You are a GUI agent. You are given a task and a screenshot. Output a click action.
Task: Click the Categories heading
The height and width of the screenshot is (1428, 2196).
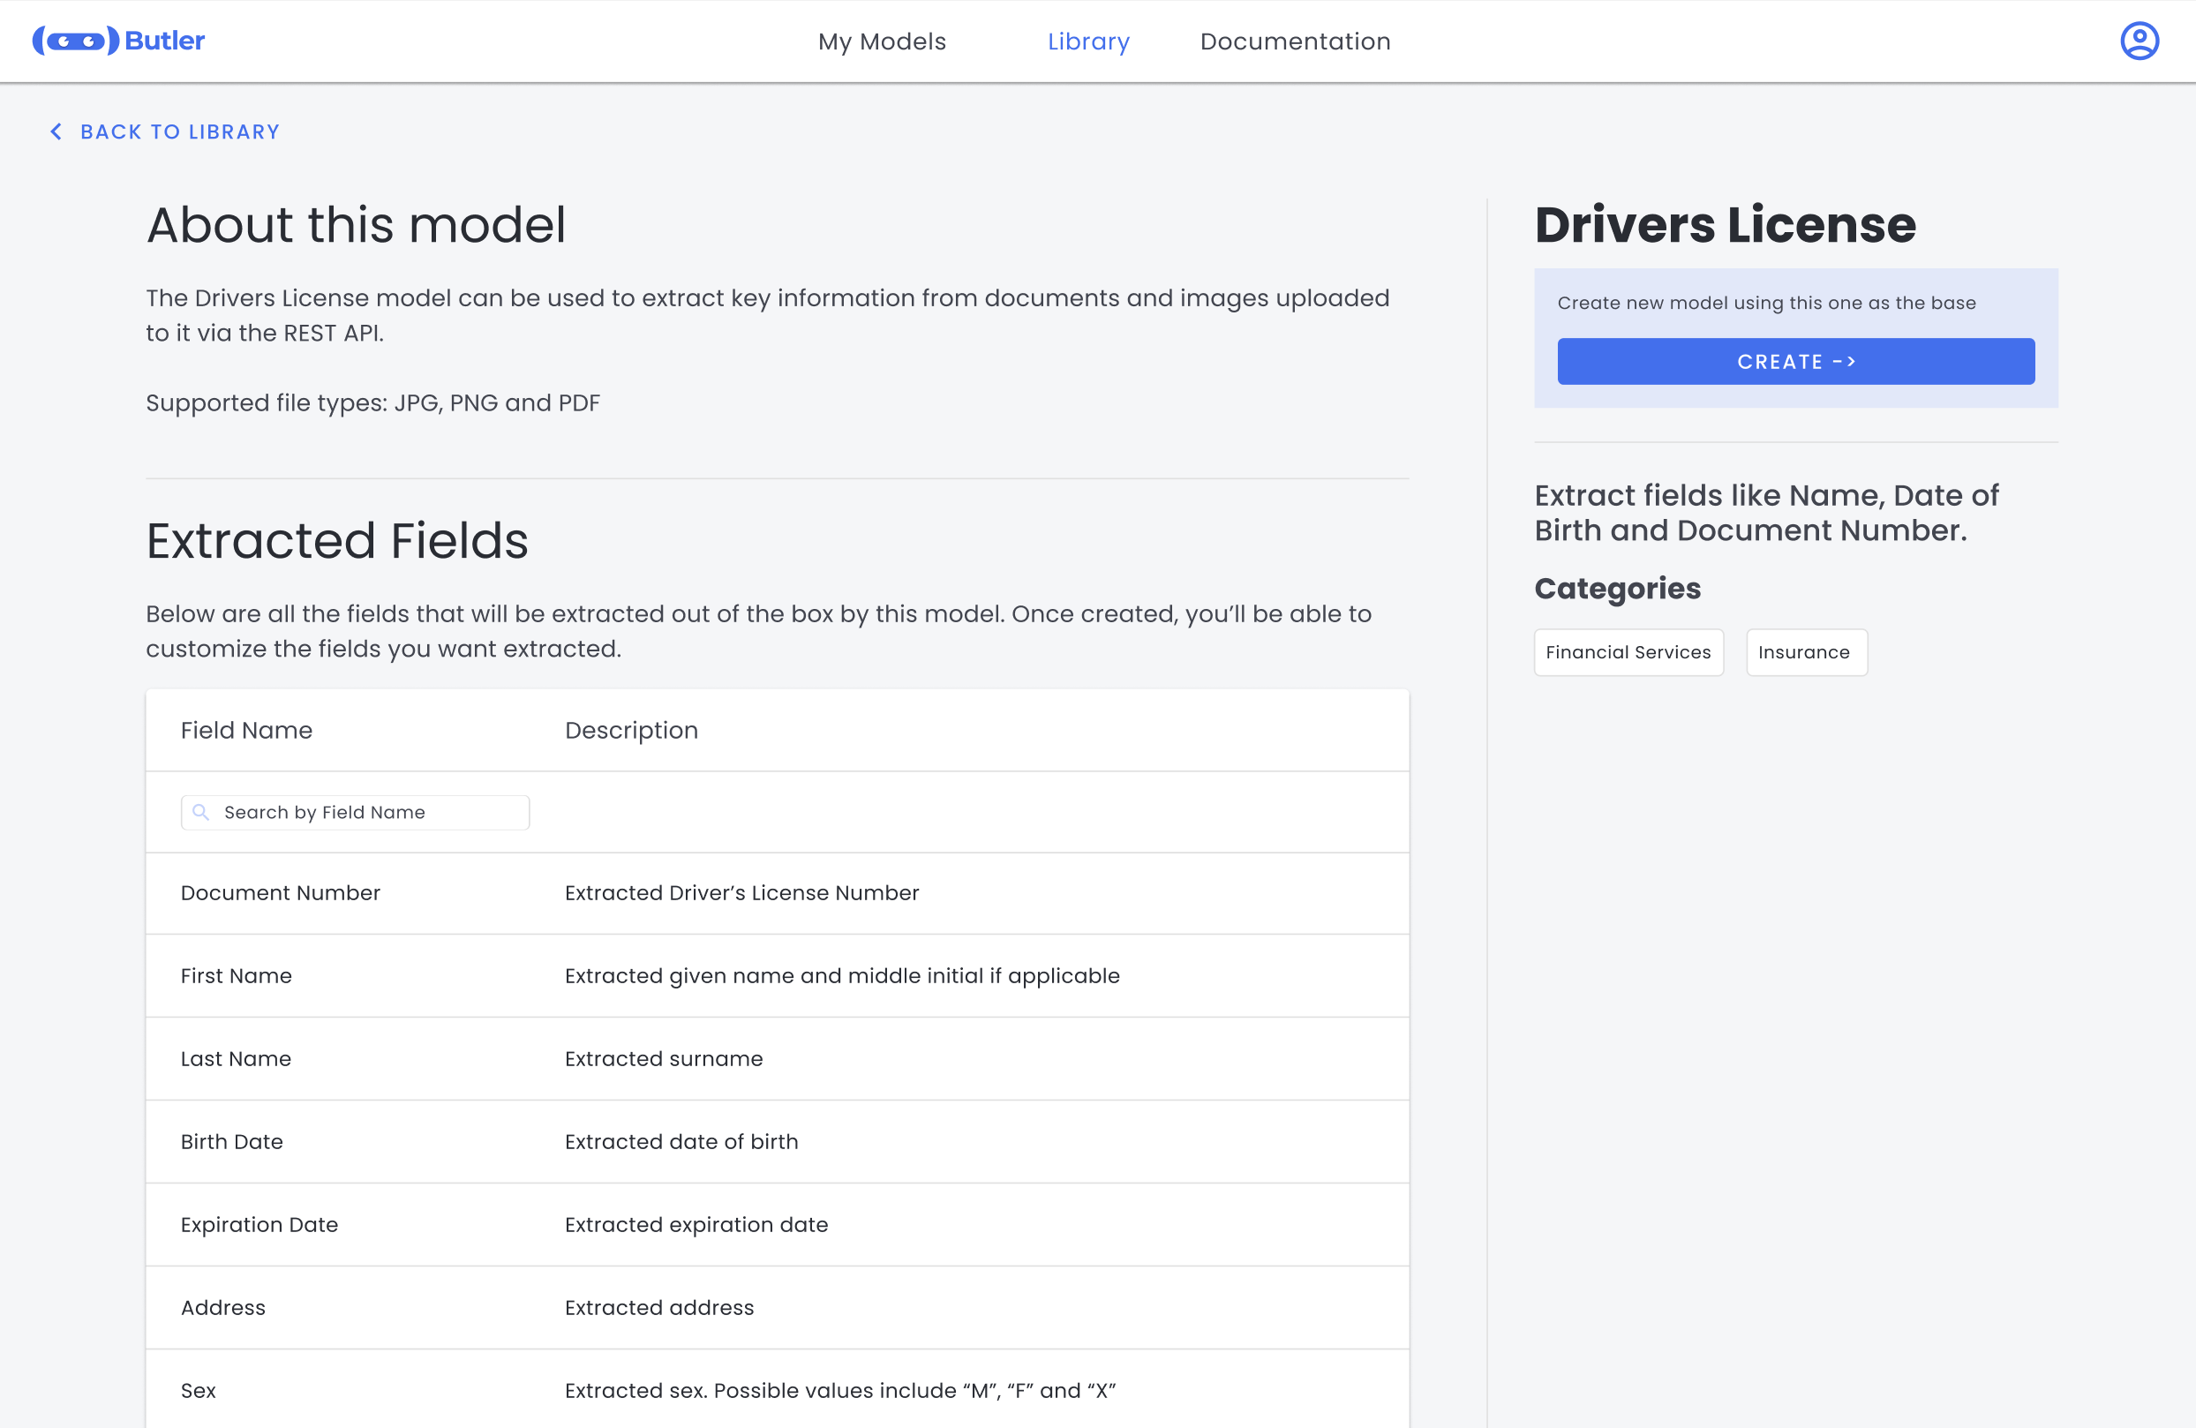(x=1618, y=589)
